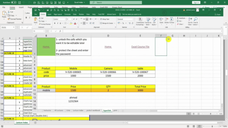Open Format menu in Cells group
Viewport: 228px width, 128px height.
tap(172, 21)
